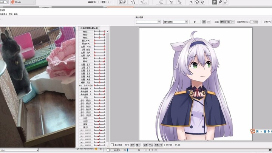Viewport: 272px width, 153px height.
Task: Click the rabbit photo thumbnail panel
Action: click(x=38, y=87)
